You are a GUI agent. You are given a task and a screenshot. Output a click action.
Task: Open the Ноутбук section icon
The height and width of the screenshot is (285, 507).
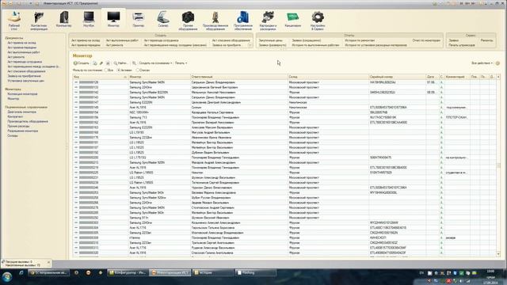[x=89, y=19]
